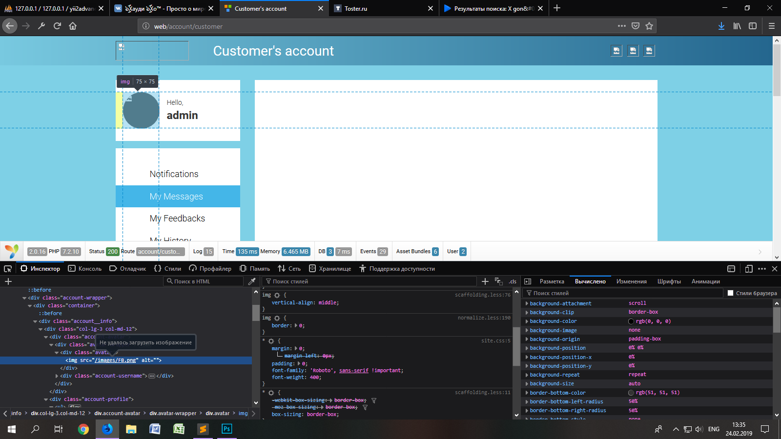Close the developer tools panel
Image resolution: width=781 pixels, height=439 pixels.
[775, 269]
